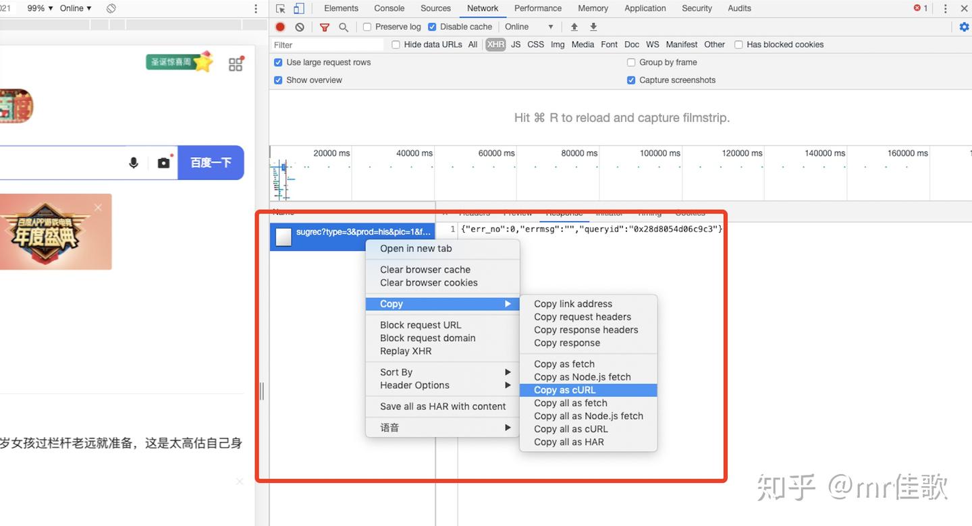This screenshot has width=972, height=526.
Task: Open DevTools network settings gear icon
Action: pyautogui.click(x=964, y=27)
